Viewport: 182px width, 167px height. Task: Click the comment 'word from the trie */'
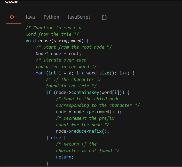pos(52,34)
